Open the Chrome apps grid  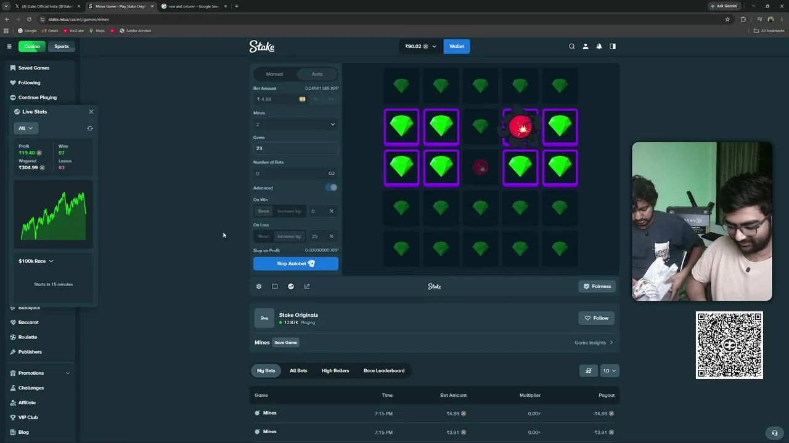[x=6, y=31]
